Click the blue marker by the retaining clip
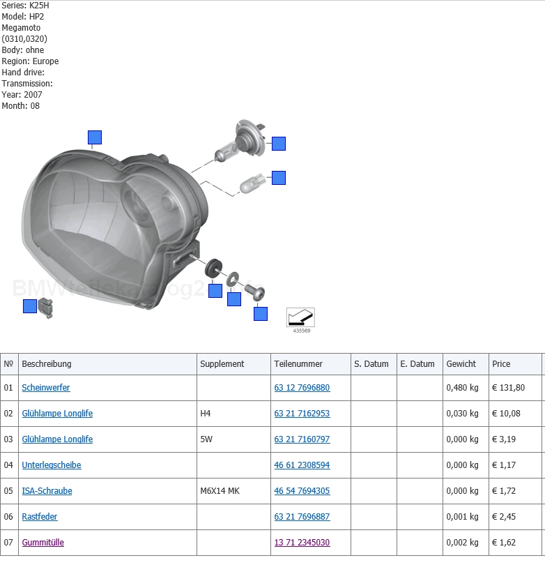Viewport: 545px width, 565px height. click(30, 306)
